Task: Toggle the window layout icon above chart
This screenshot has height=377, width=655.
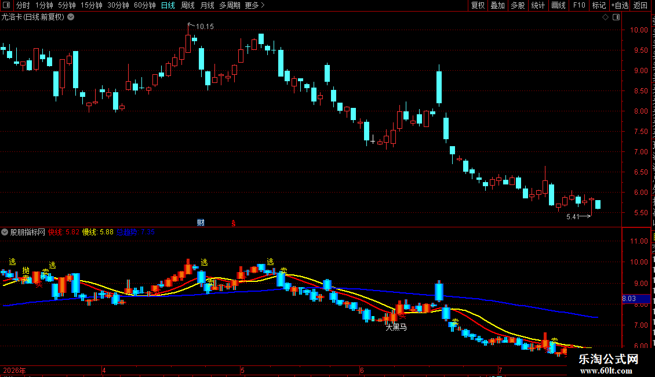Action: click(x=616, y=17)
